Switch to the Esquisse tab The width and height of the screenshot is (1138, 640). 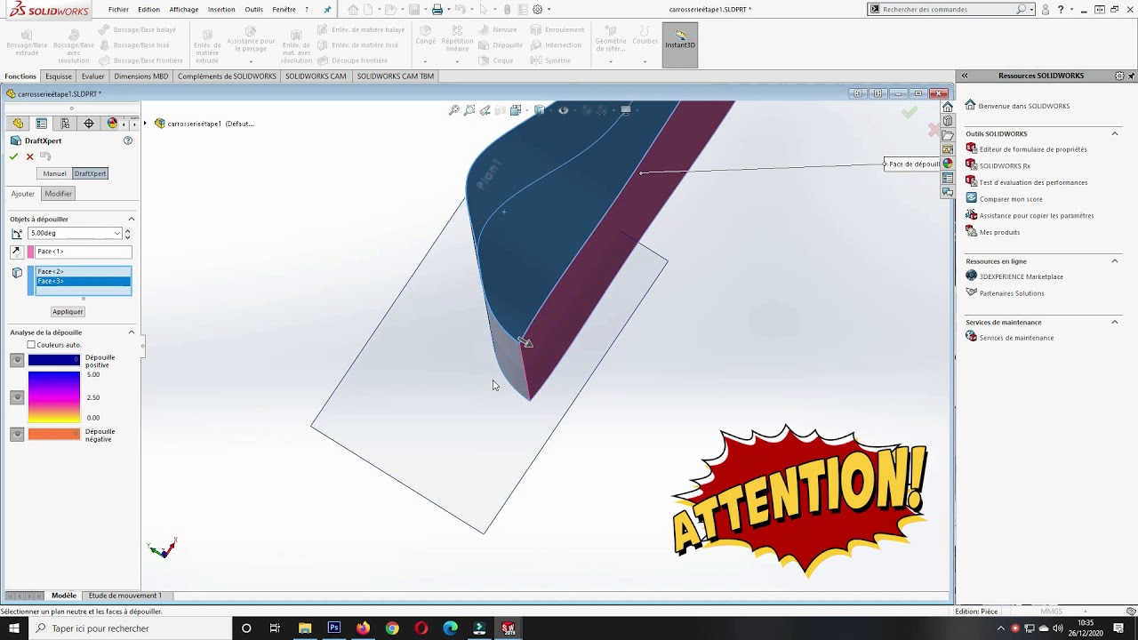coord(59,76)
